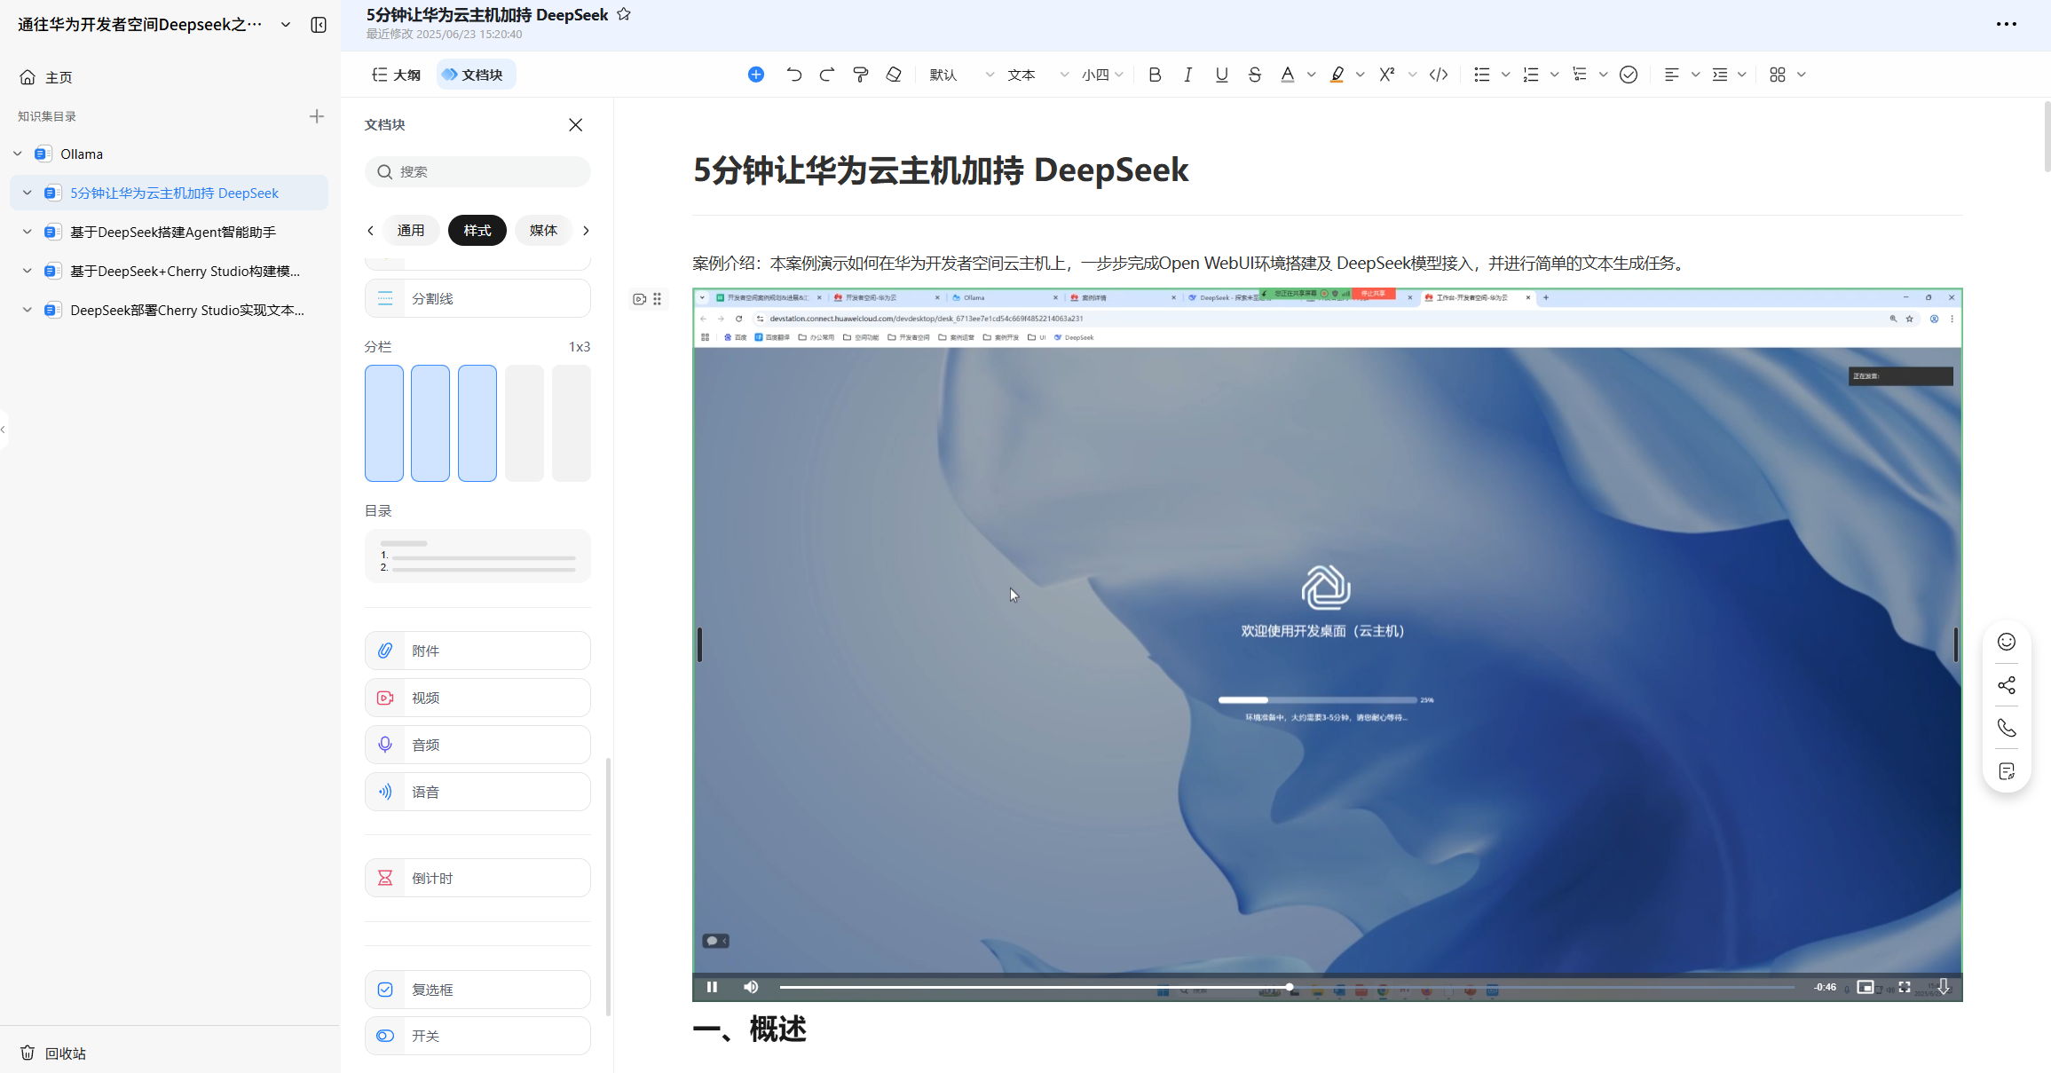Click the video progress slider handle
This screenshot has width=2051, height=1073.
pyautogui.click(x=1289, y=987)
